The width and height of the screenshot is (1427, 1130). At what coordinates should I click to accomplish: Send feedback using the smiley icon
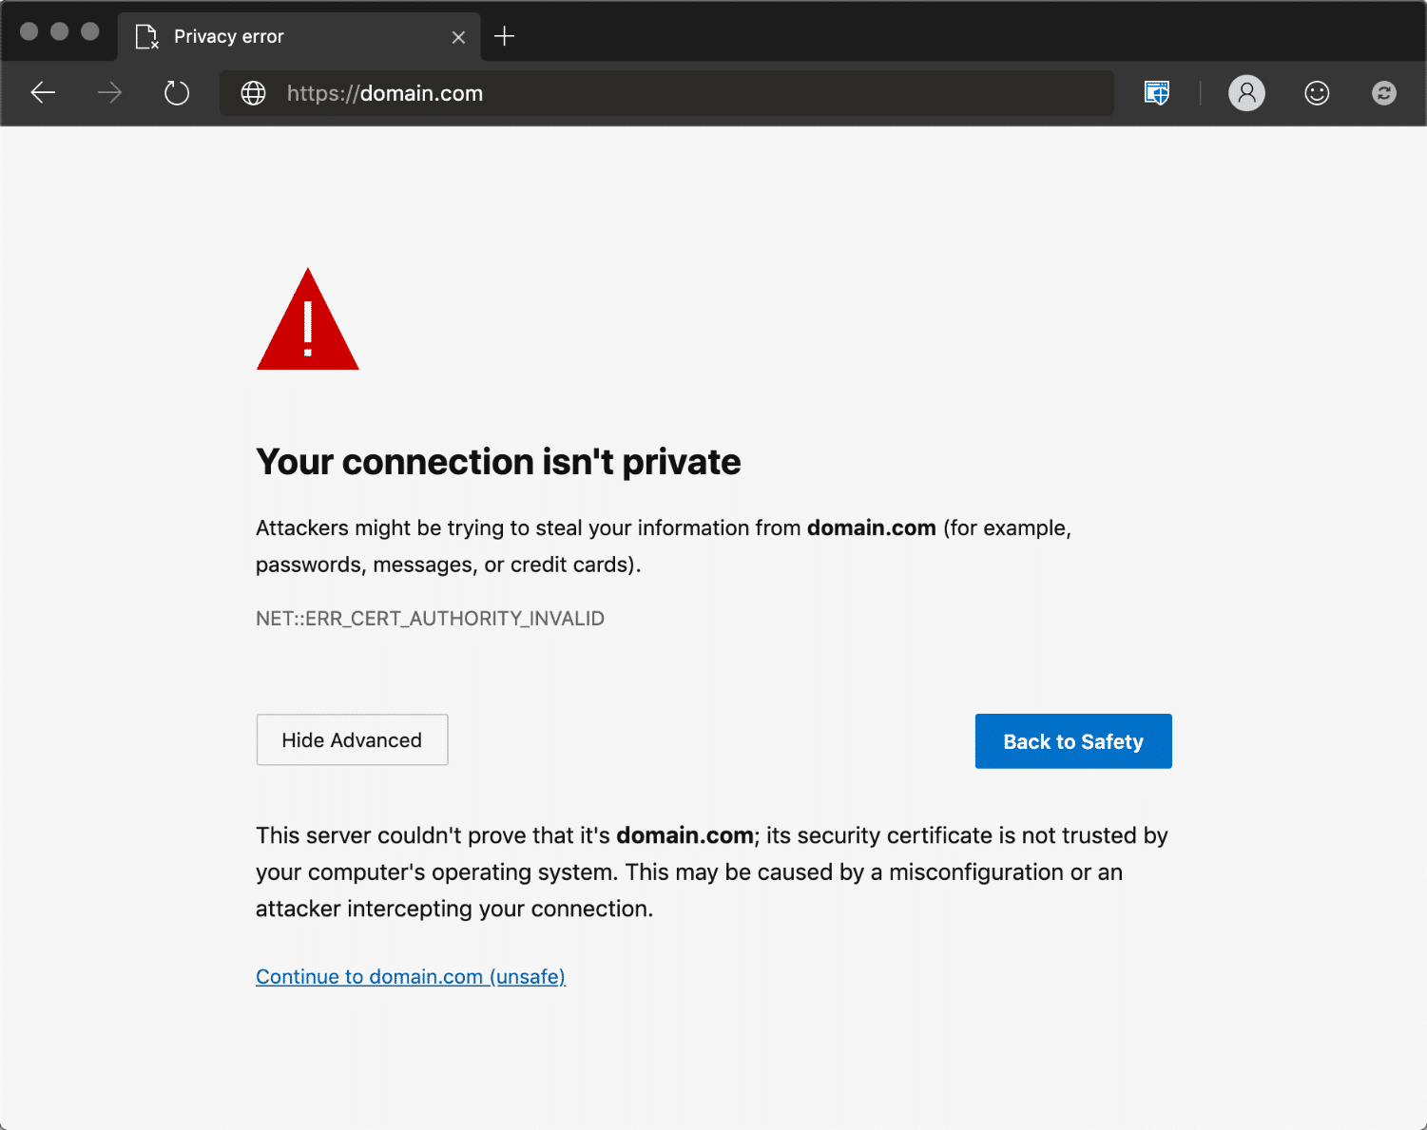(x=1317, y=92)
